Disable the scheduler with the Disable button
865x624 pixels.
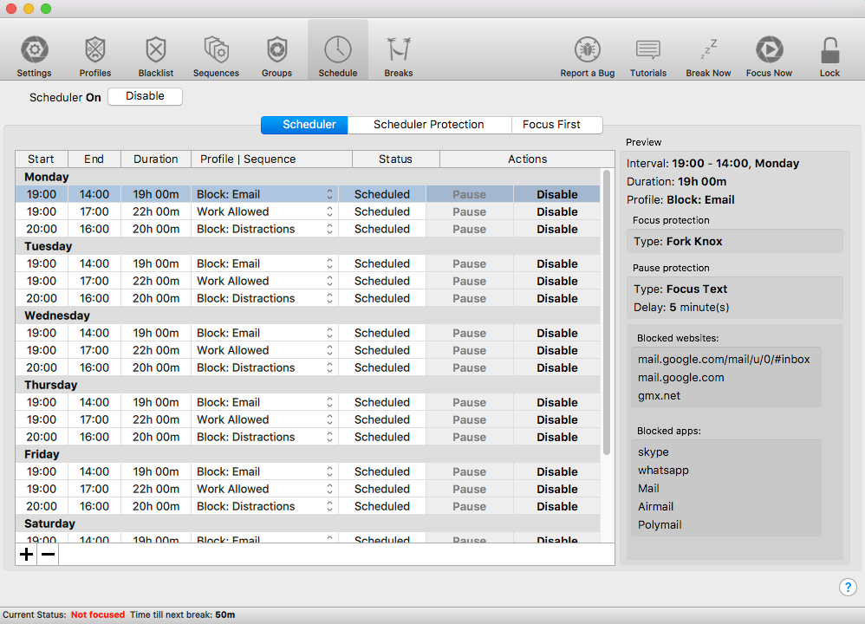point(145,96)
